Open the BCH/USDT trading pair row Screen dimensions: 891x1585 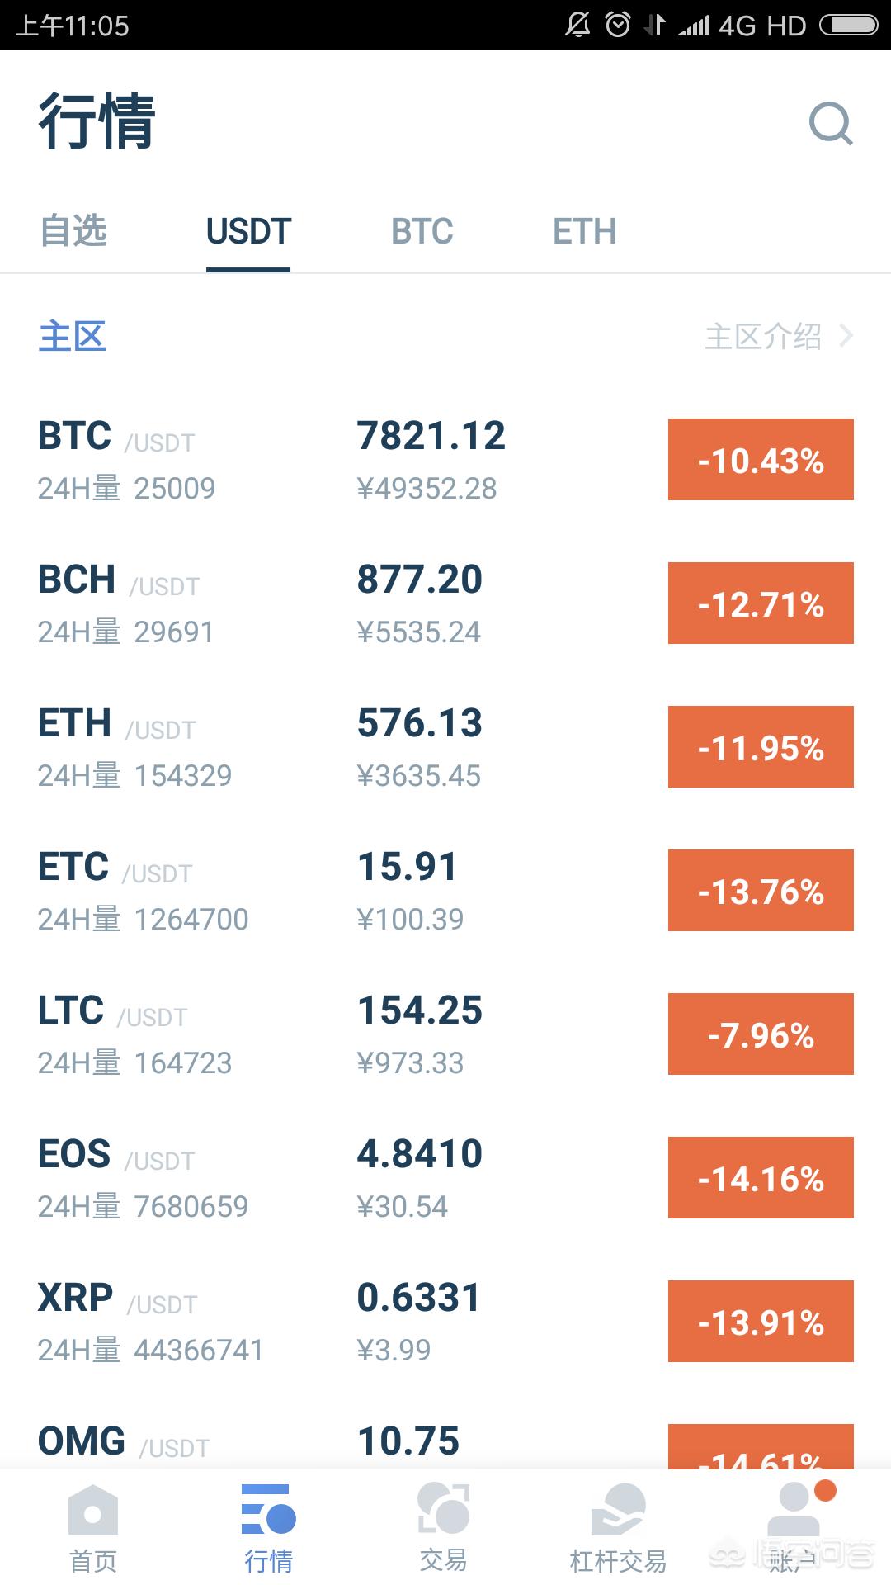coord(330,603)
